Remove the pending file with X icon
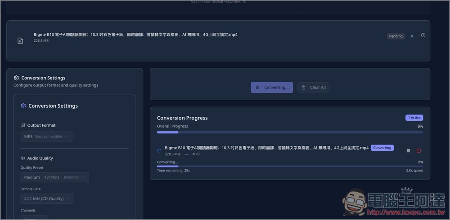The height and width of the screenshot is (220, 450). [412, 36]
